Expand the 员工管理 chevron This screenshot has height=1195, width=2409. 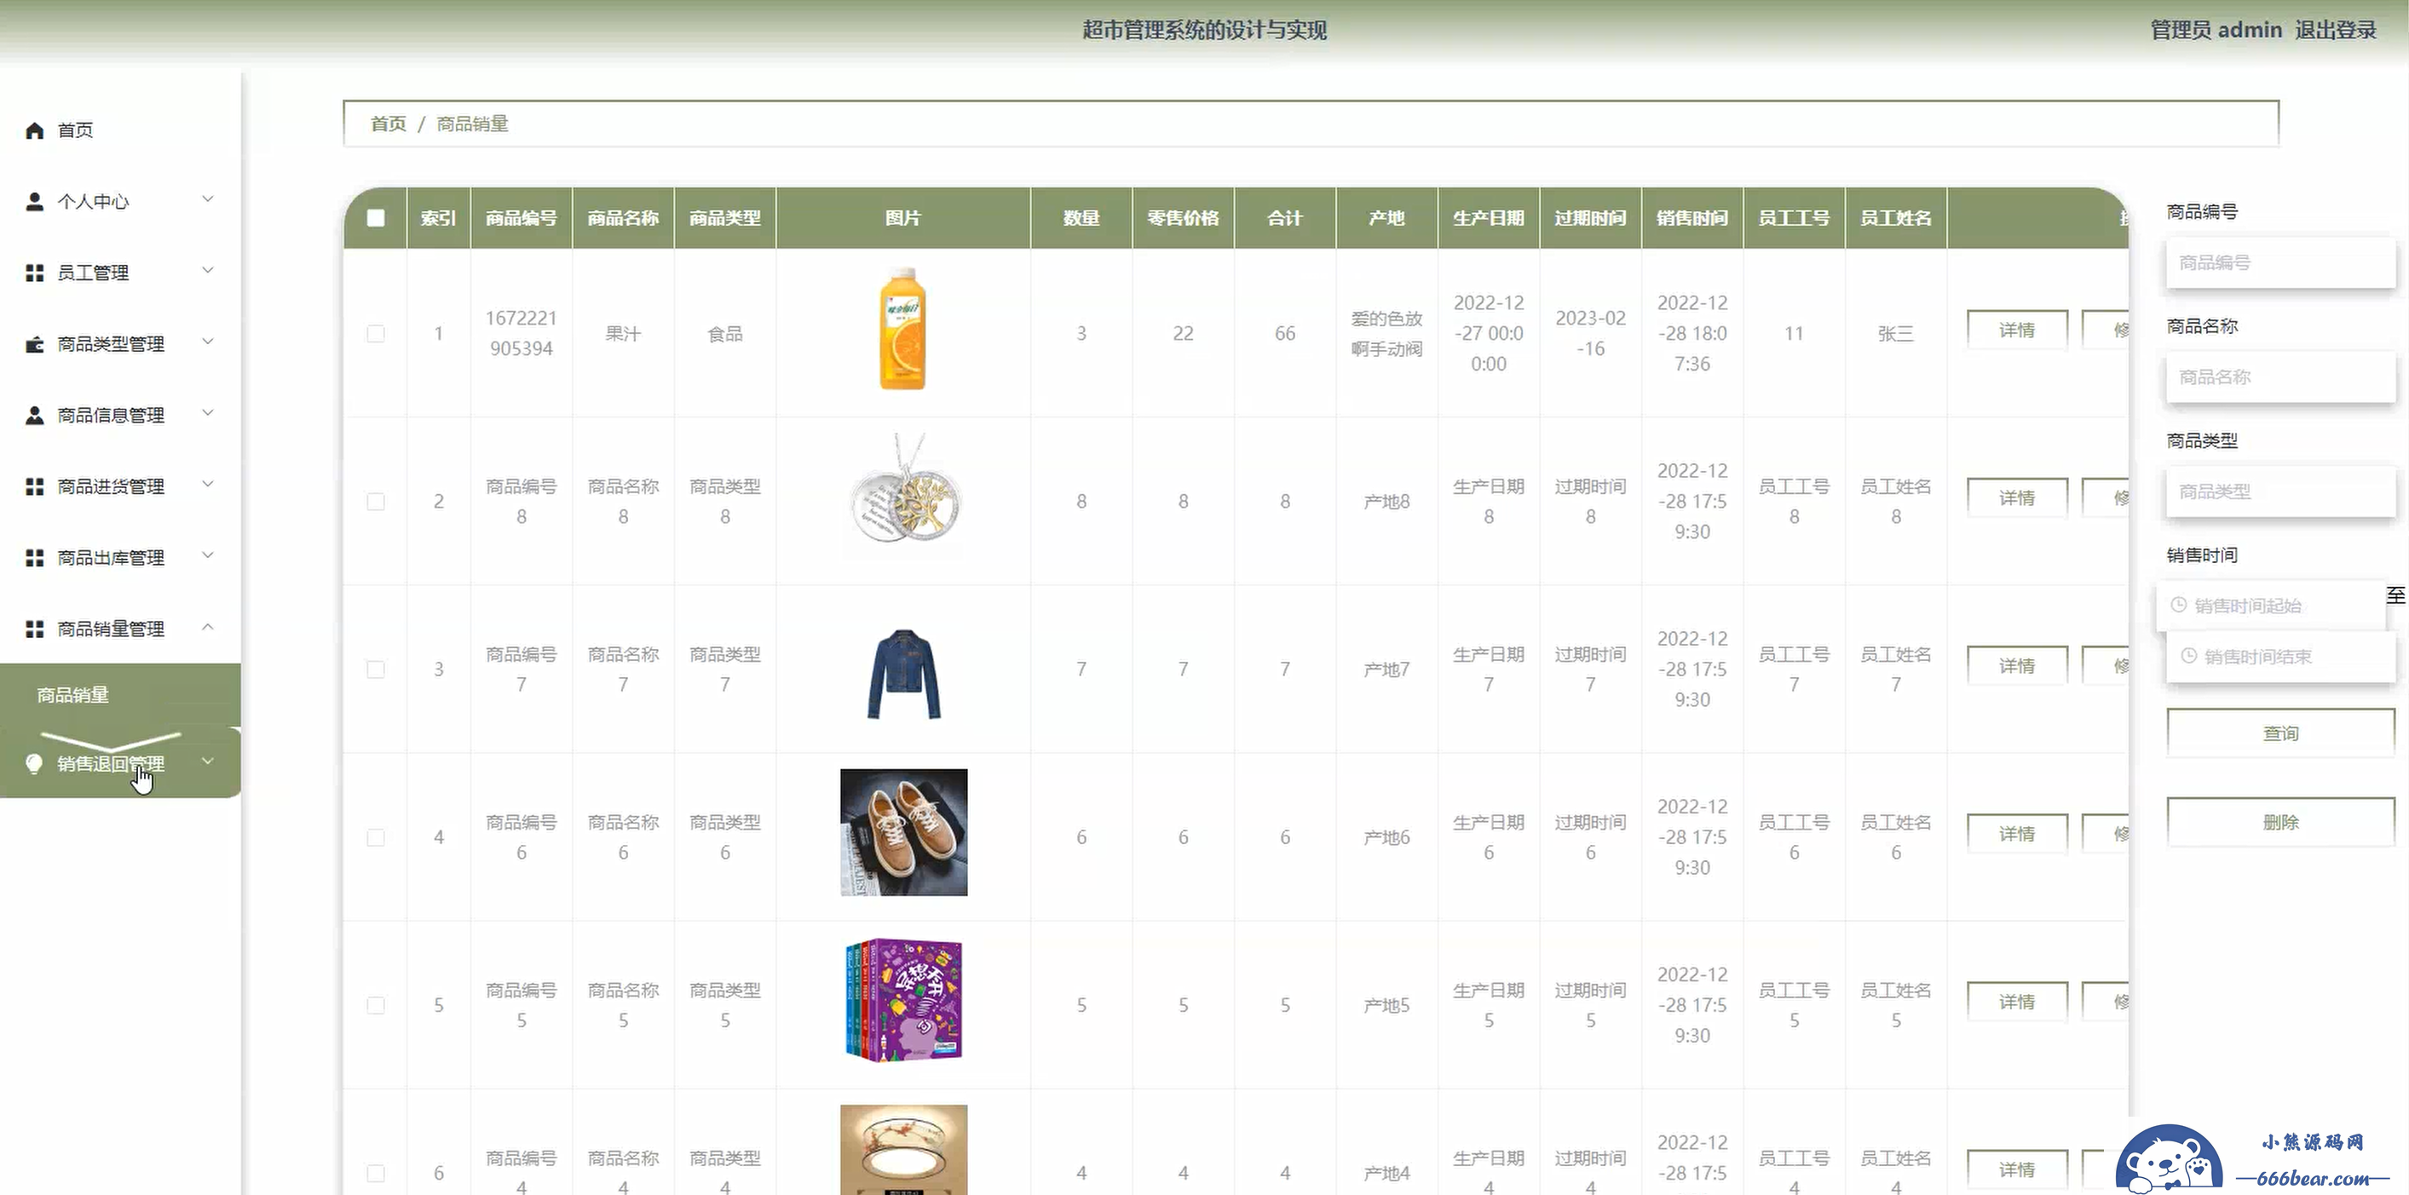pyautogui.click(x=208, y=270)
